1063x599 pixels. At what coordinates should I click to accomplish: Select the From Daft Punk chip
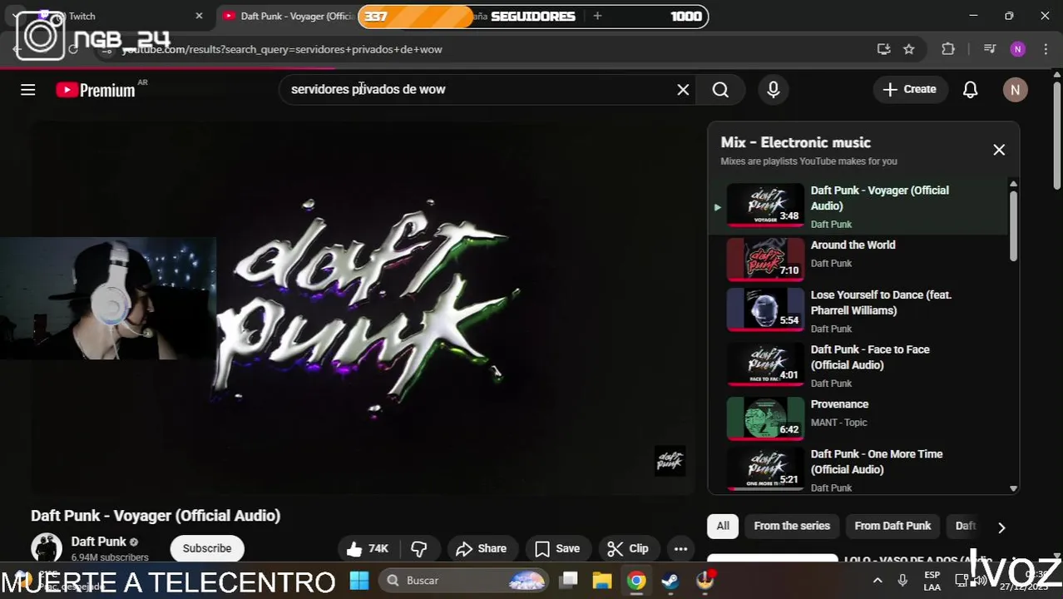coord(892,526)
